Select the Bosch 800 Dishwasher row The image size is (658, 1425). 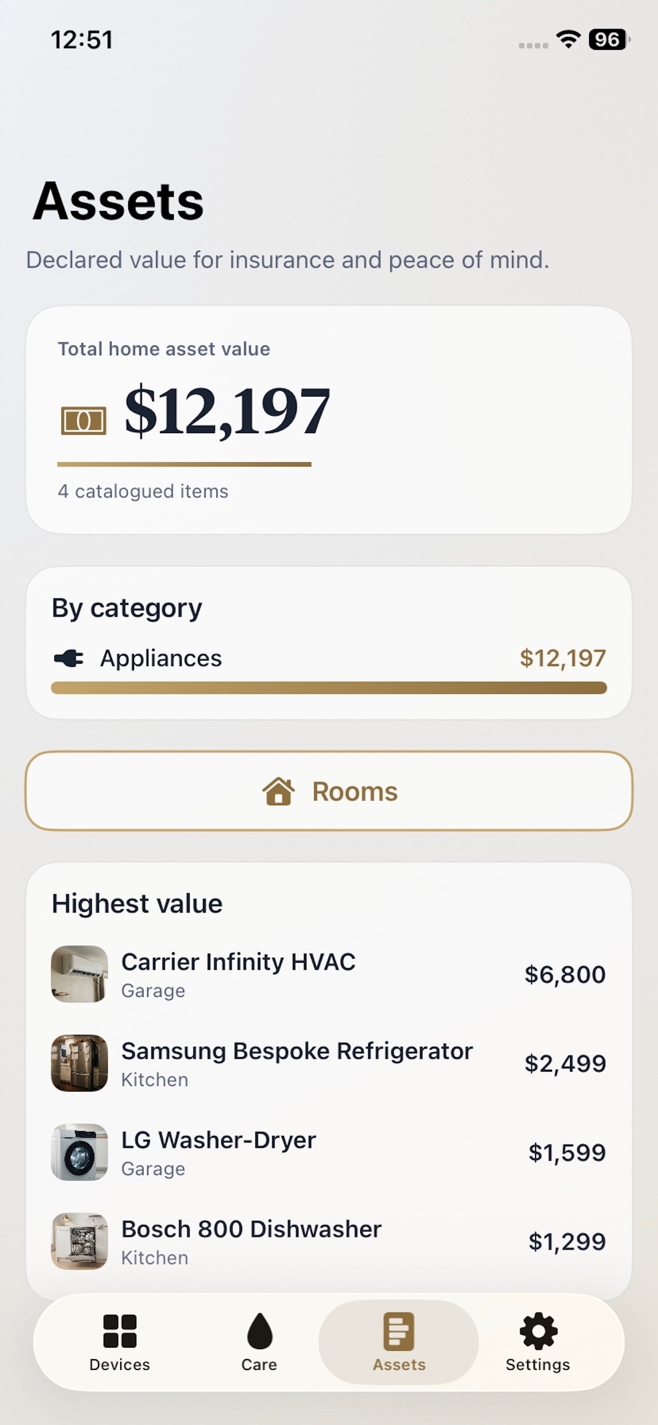[x=329, y=1242]
